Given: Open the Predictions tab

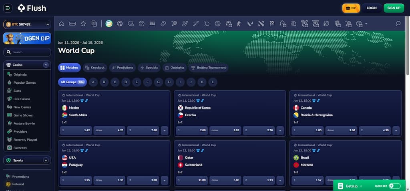Looking at the screenshot, I should click(x=123, y=68).
